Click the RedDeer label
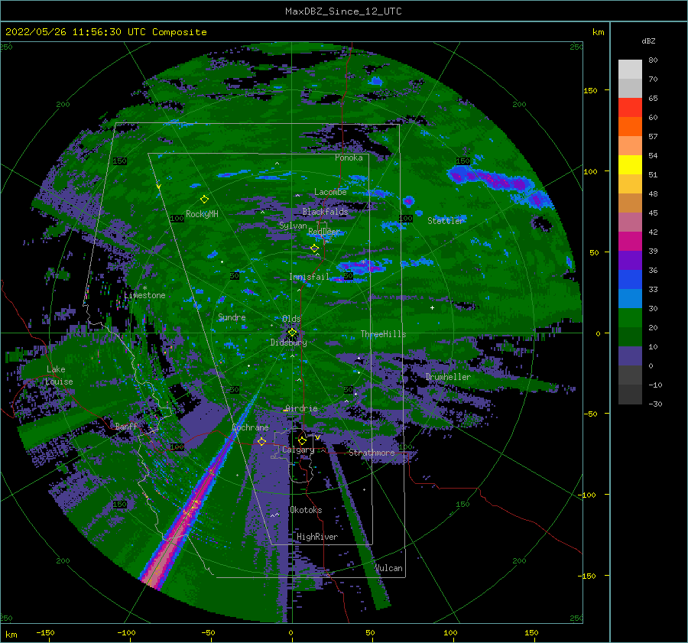The width and height of the screenshot is (688, 643). pyautogui.click(x=324, y=232)
